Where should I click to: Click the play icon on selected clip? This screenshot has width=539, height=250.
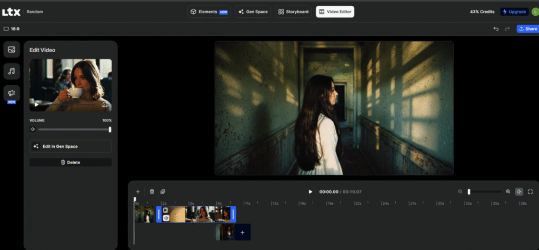[x=166, y=210]
